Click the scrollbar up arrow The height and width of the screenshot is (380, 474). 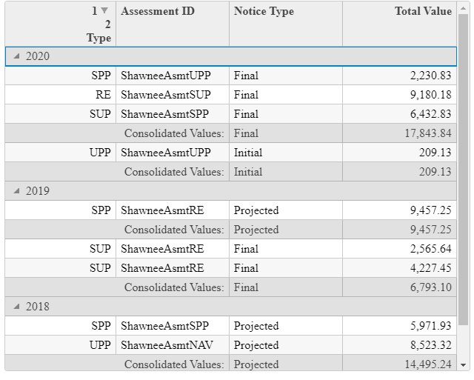463,8
